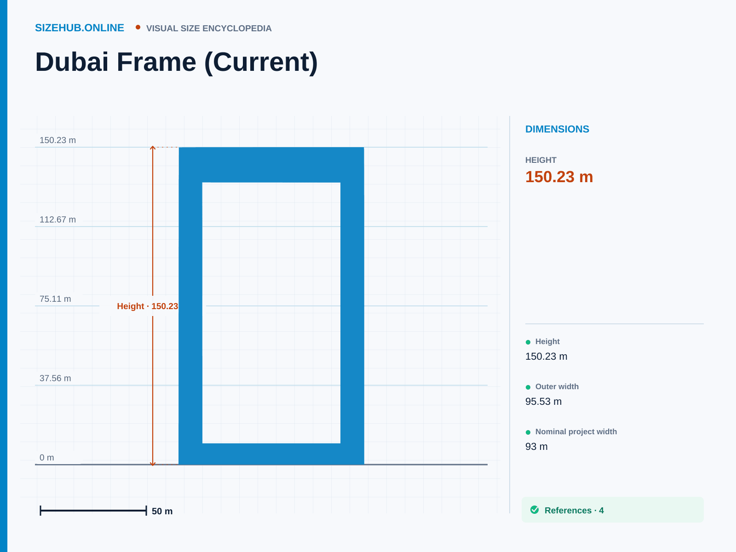Select the large 150.23 m height value
Screen dimensions: 736x552
click(559, 177)
